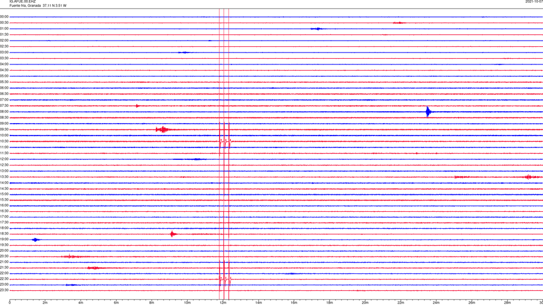Click the 24m tick on the minutes axis
The image size is (543, 305).
pyautogui.click(x=436, y=303)
